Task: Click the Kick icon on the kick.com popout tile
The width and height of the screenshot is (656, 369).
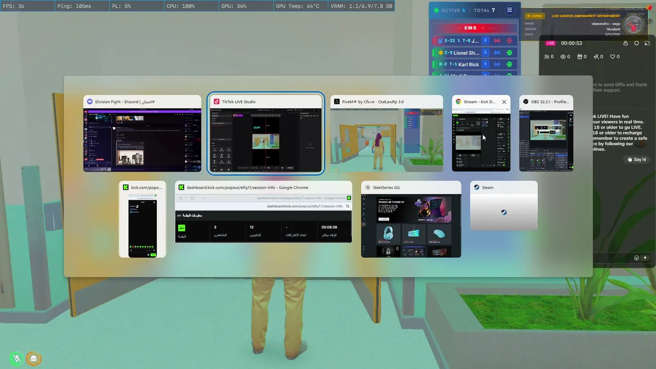Action: click(126, 188)
